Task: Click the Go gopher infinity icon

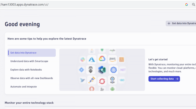Action: coord(122,80)
